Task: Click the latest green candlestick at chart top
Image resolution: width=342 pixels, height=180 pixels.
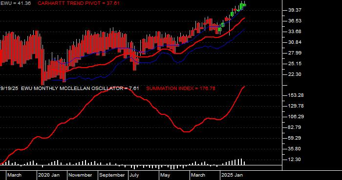Action: pos(244,5)
